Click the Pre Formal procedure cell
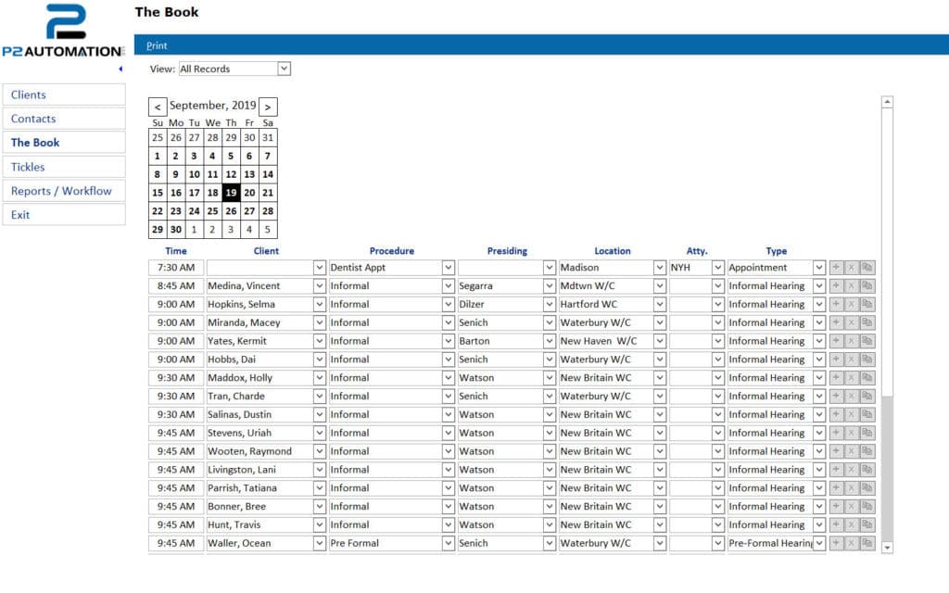949x593 pixels. click(x=386, y=543)
